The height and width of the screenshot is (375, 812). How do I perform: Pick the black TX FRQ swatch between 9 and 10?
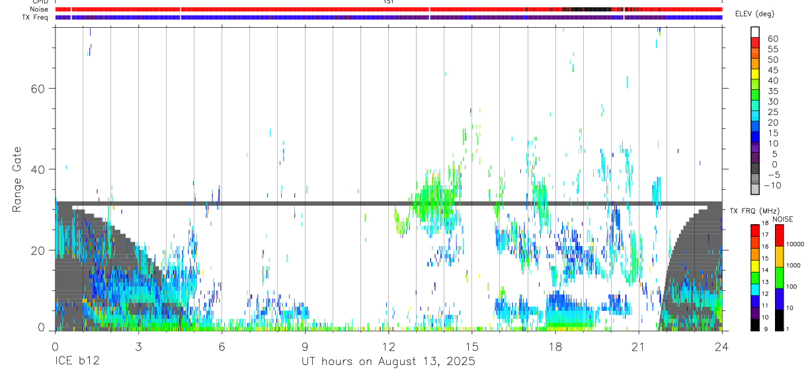pyautogui.click(x=755, y=325)
